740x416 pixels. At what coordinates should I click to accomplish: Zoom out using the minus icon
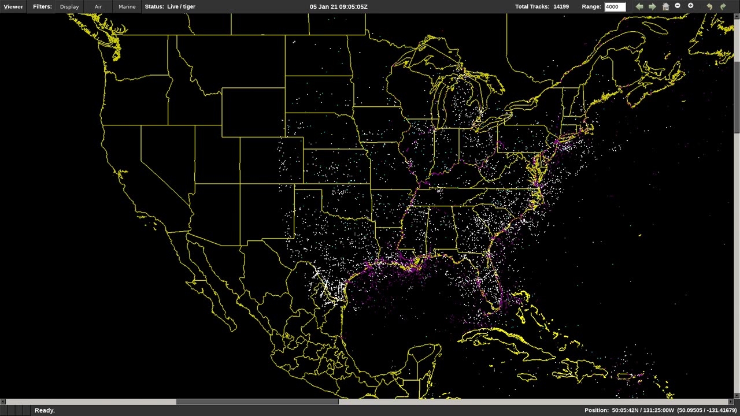click(678, 6)
